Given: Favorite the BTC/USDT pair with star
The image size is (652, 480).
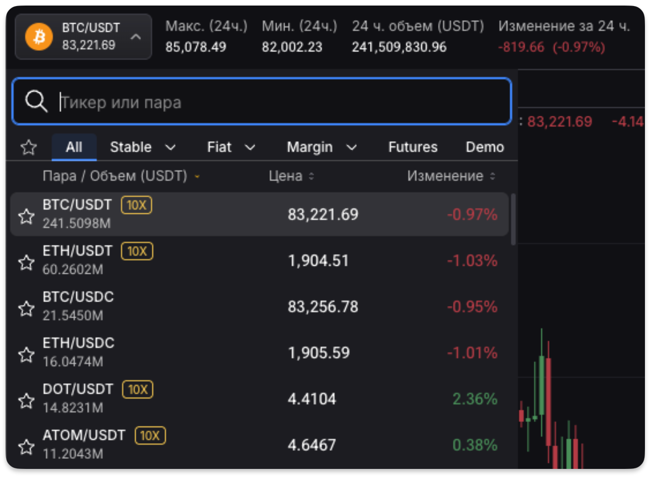Looking at the screenshot, I should [26, 216].
